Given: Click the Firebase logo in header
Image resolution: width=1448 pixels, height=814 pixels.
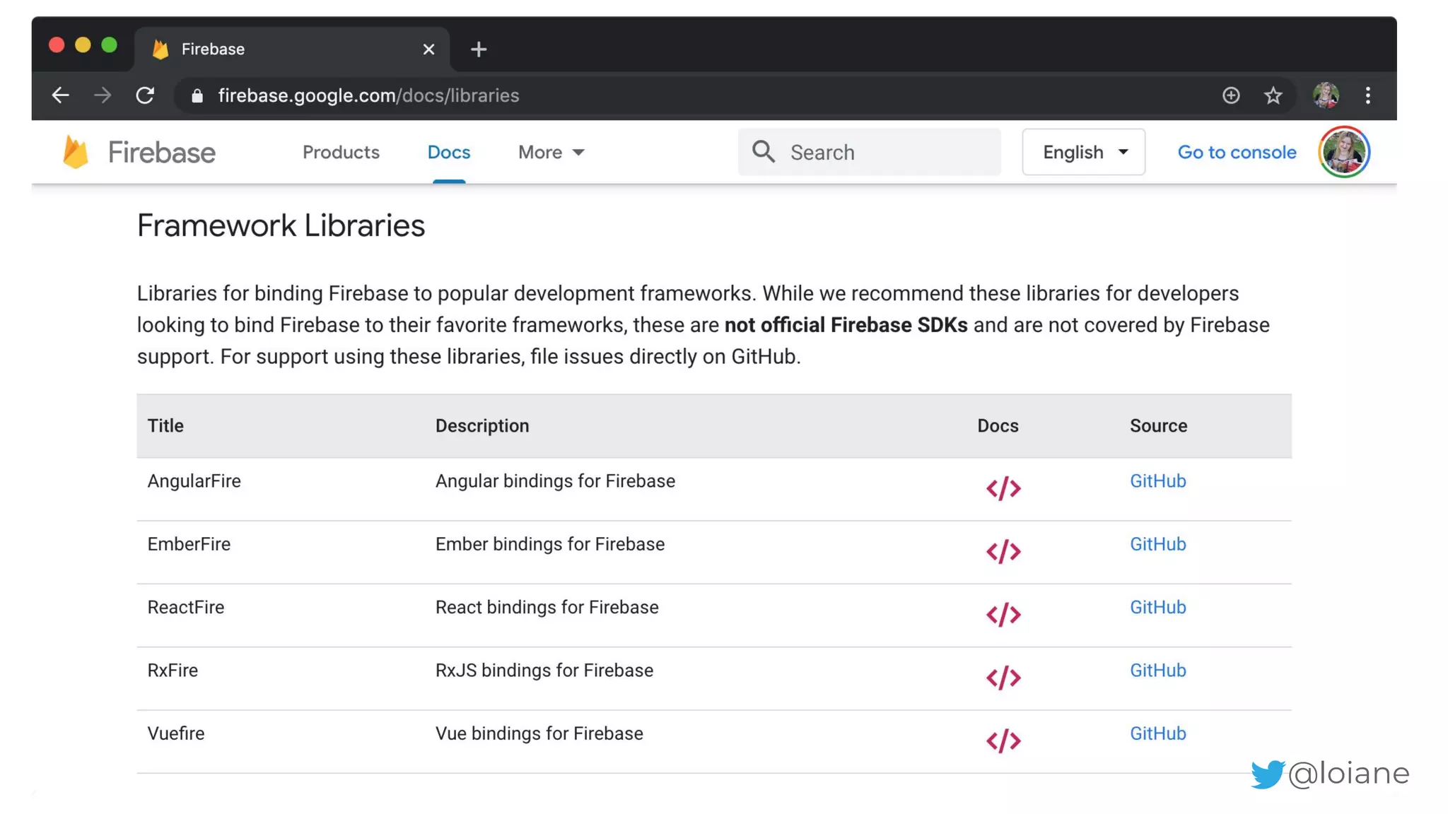Looking at the screenshot, I should (139, 152).
